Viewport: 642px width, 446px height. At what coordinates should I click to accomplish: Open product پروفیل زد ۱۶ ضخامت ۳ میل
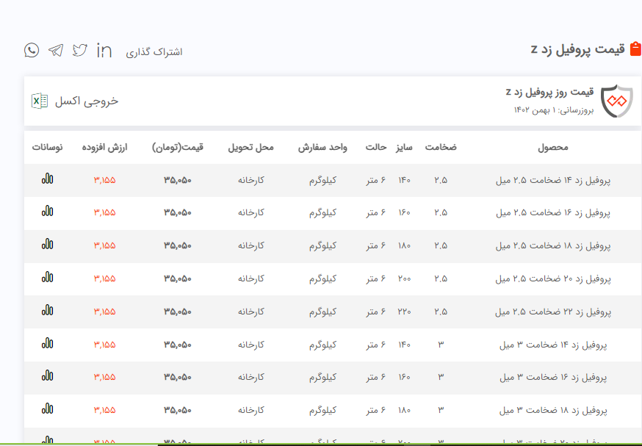click(553, 377)
